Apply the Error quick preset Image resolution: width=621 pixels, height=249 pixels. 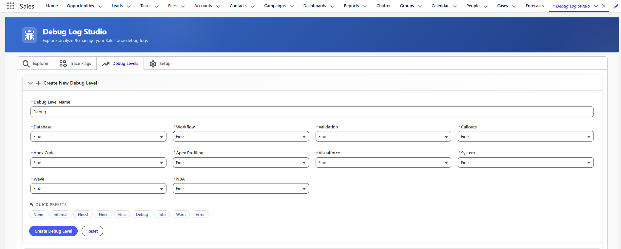[201, 215]
